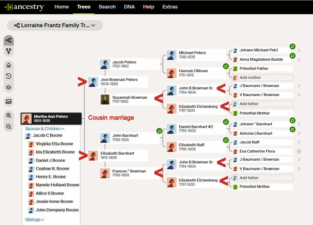Click the Ancestry logo
Image resolution: width=313 pixels, height=225 pixels.
[25, 7]
